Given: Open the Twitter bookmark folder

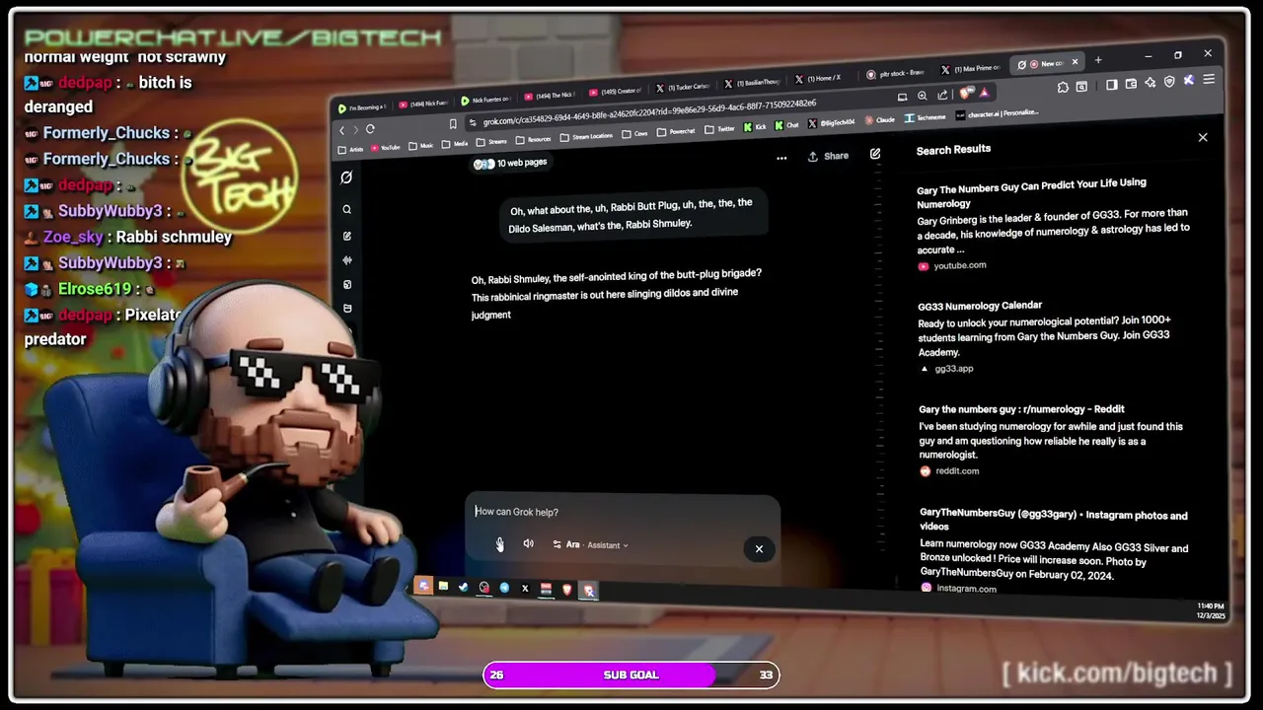Looking at the screenshot, I should tap(719, 129).
